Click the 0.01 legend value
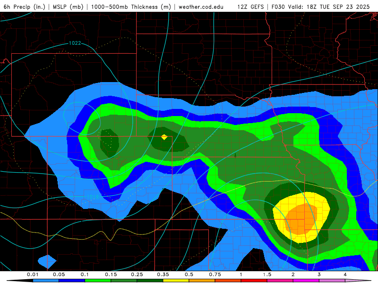 click(33, 275)
